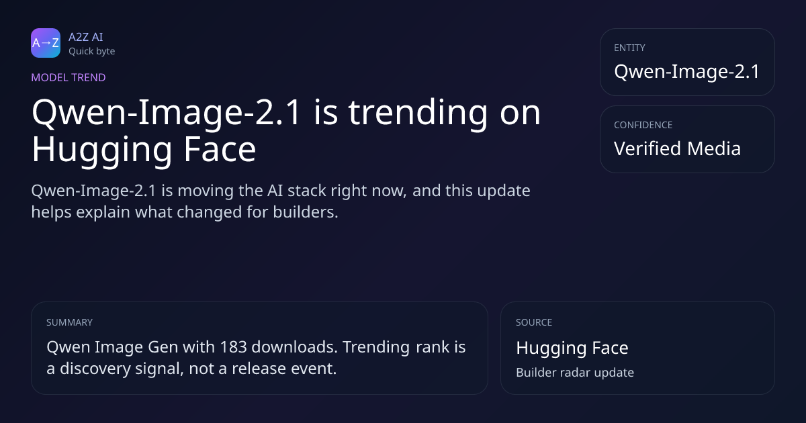Click the arrow inside the A→Z logo
Viewport: 806px width, 423px height.
pos(46,43)
